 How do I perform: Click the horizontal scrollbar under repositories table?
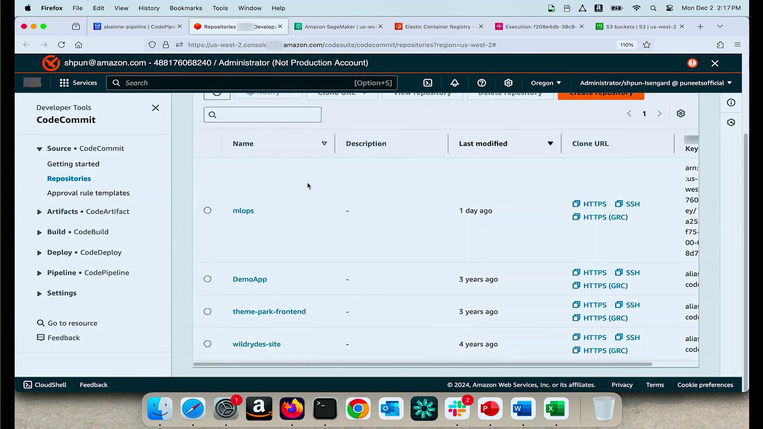tap(423, 364)
